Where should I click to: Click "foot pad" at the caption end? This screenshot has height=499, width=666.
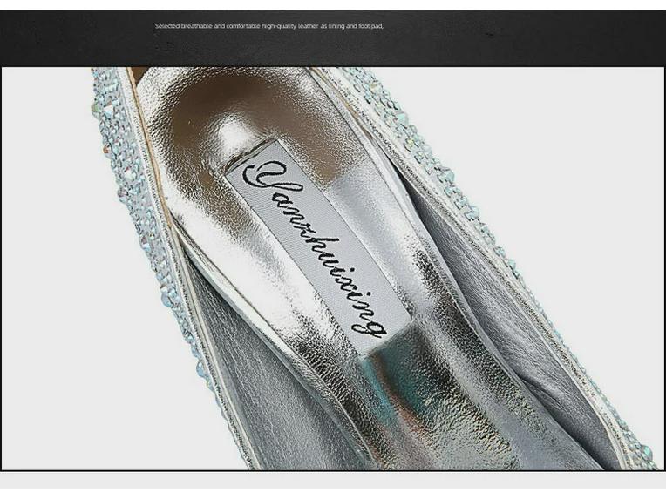[370, 26]
